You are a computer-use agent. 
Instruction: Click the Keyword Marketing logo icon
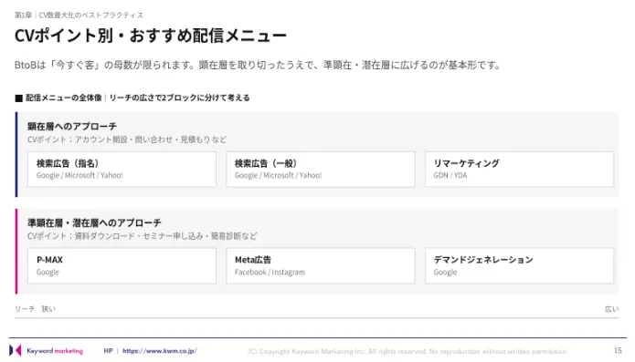click(x=16, y=350)
